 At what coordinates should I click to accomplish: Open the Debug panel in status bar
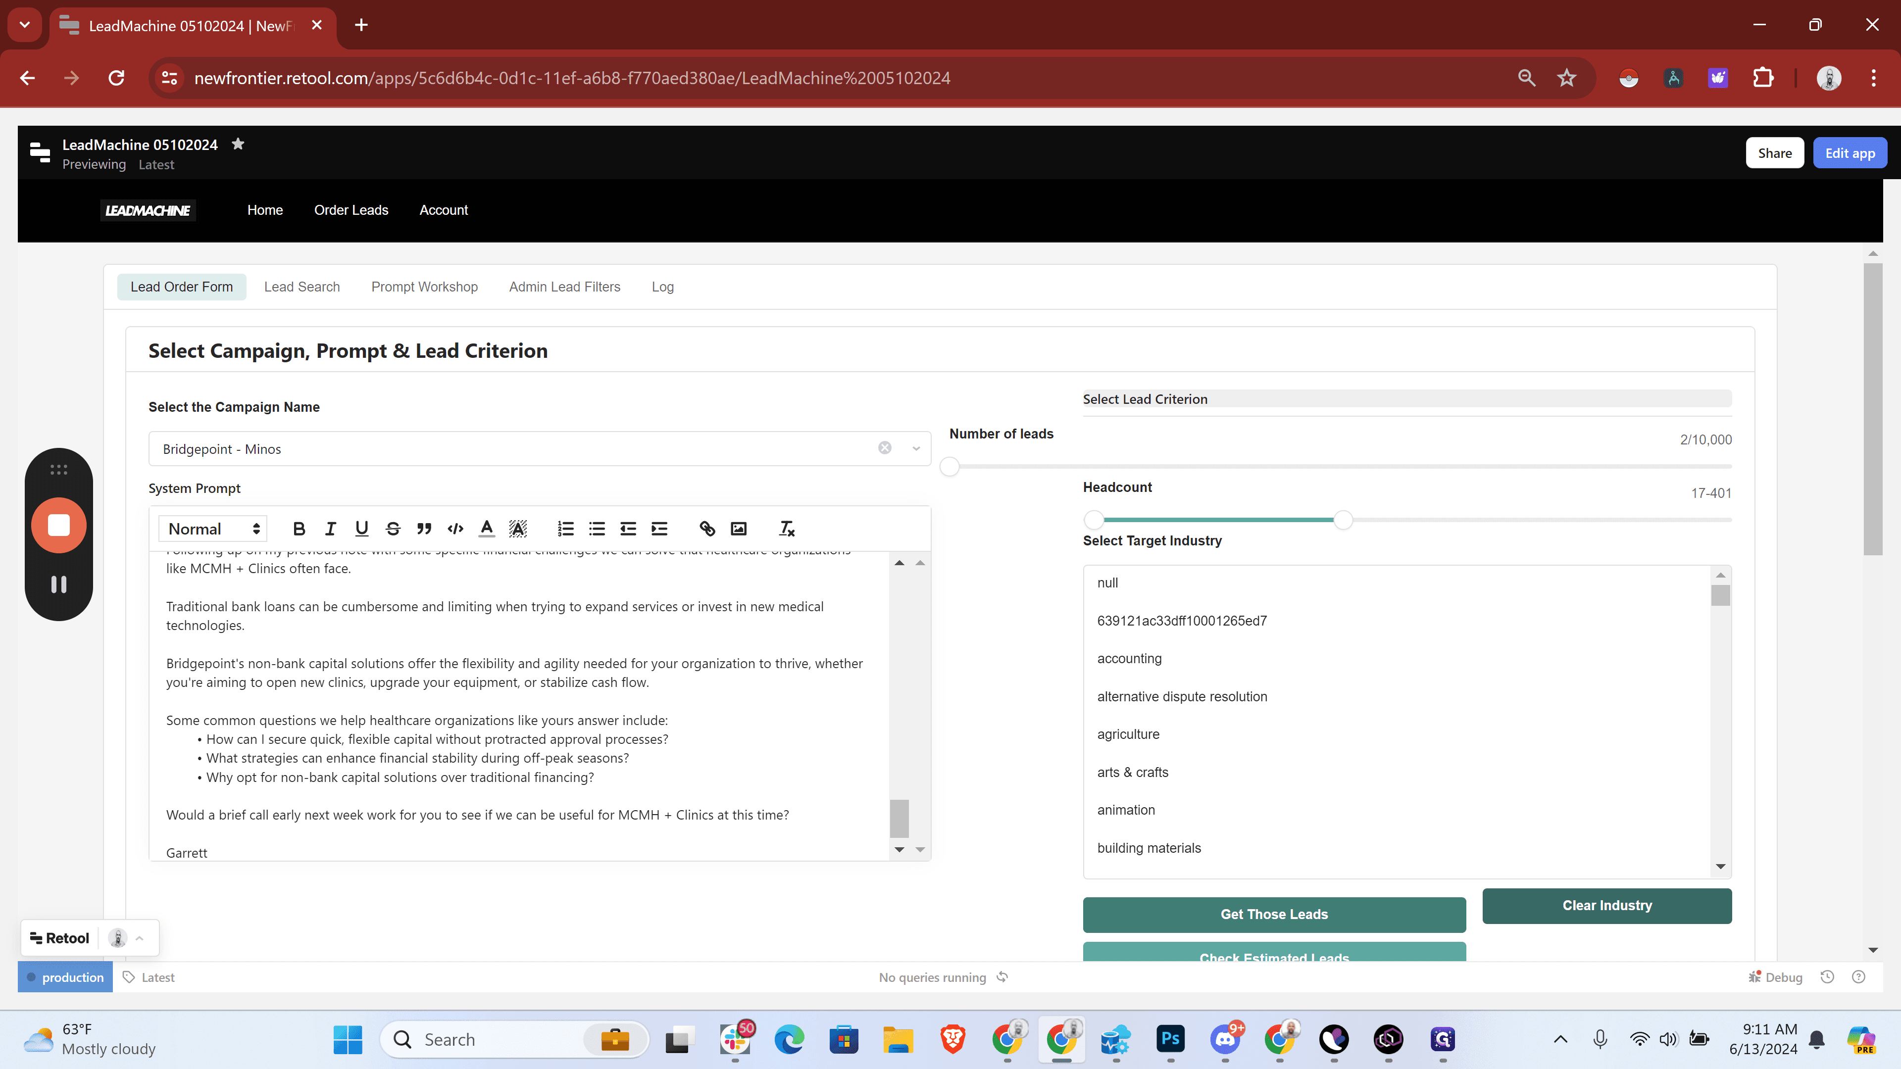pyautogui.click(x=1775, y=977)
